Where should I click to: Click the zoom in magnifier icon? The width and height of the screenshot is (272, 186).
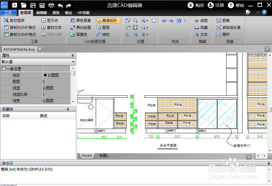click(143, 21)
